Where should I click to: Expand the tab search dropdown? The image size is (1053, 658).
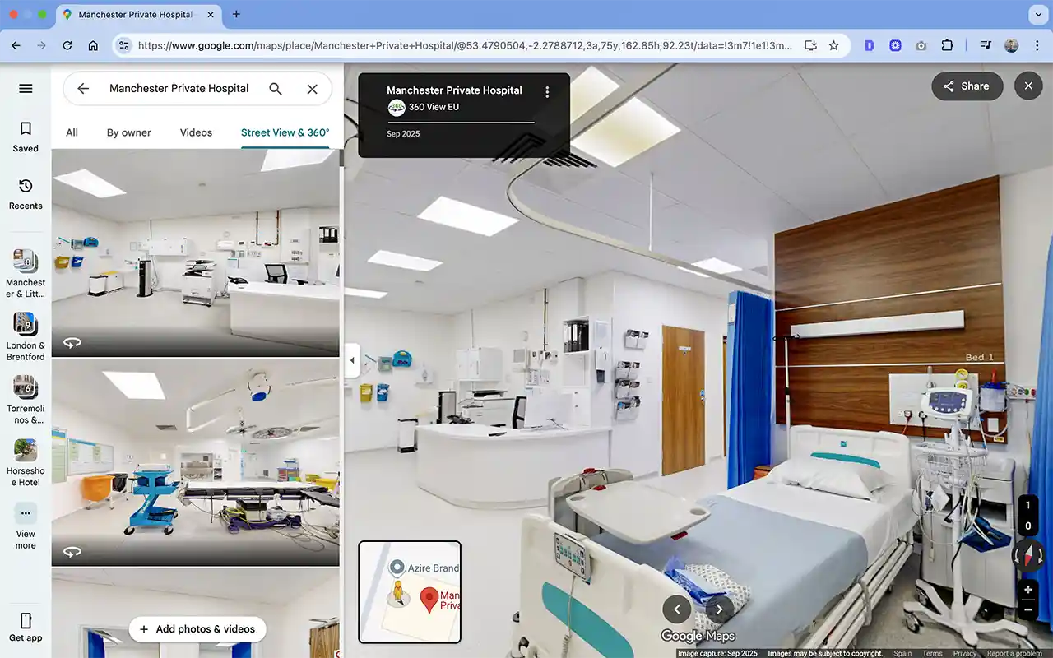(1037, 14)
